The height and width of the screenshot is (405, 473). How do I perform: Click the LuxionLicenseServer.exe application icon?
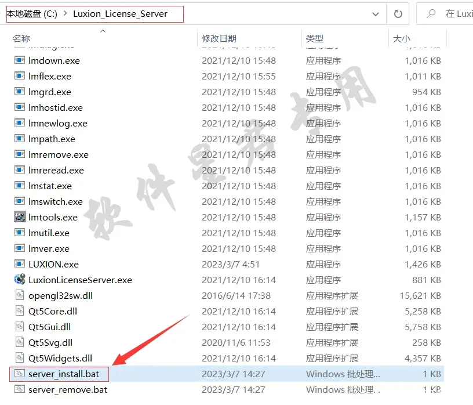[x=20, y=279]
